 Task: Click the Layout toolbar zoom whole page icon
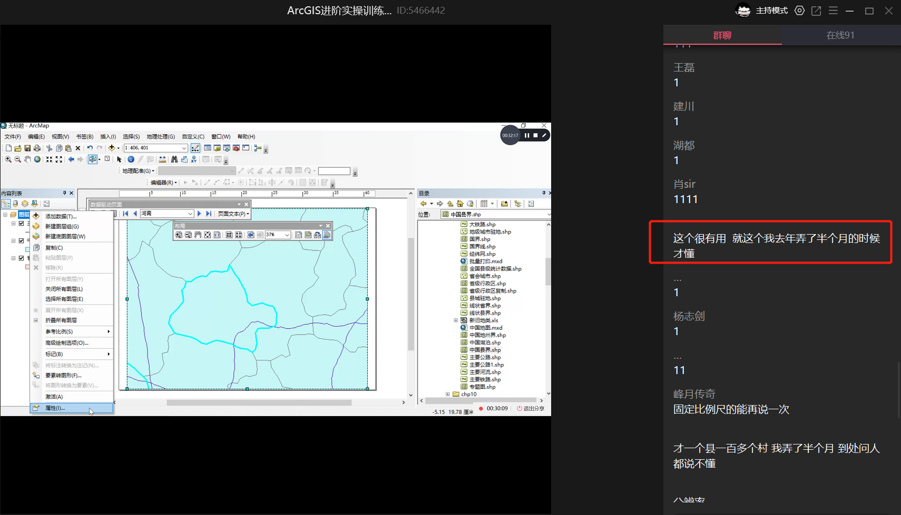pos(208,235)
